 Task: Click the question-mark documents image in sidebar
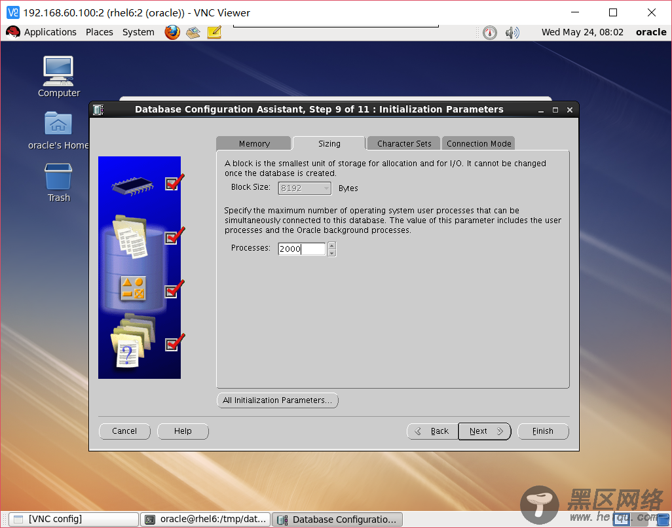pos(132,341)
